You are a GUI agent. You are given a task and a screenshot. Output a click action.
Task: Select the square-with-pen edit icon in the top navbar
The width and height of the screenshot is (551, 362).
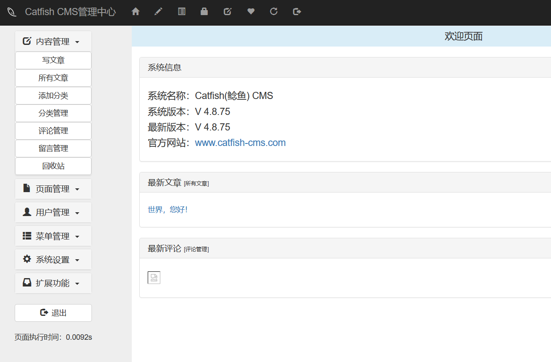pos(227,12)
